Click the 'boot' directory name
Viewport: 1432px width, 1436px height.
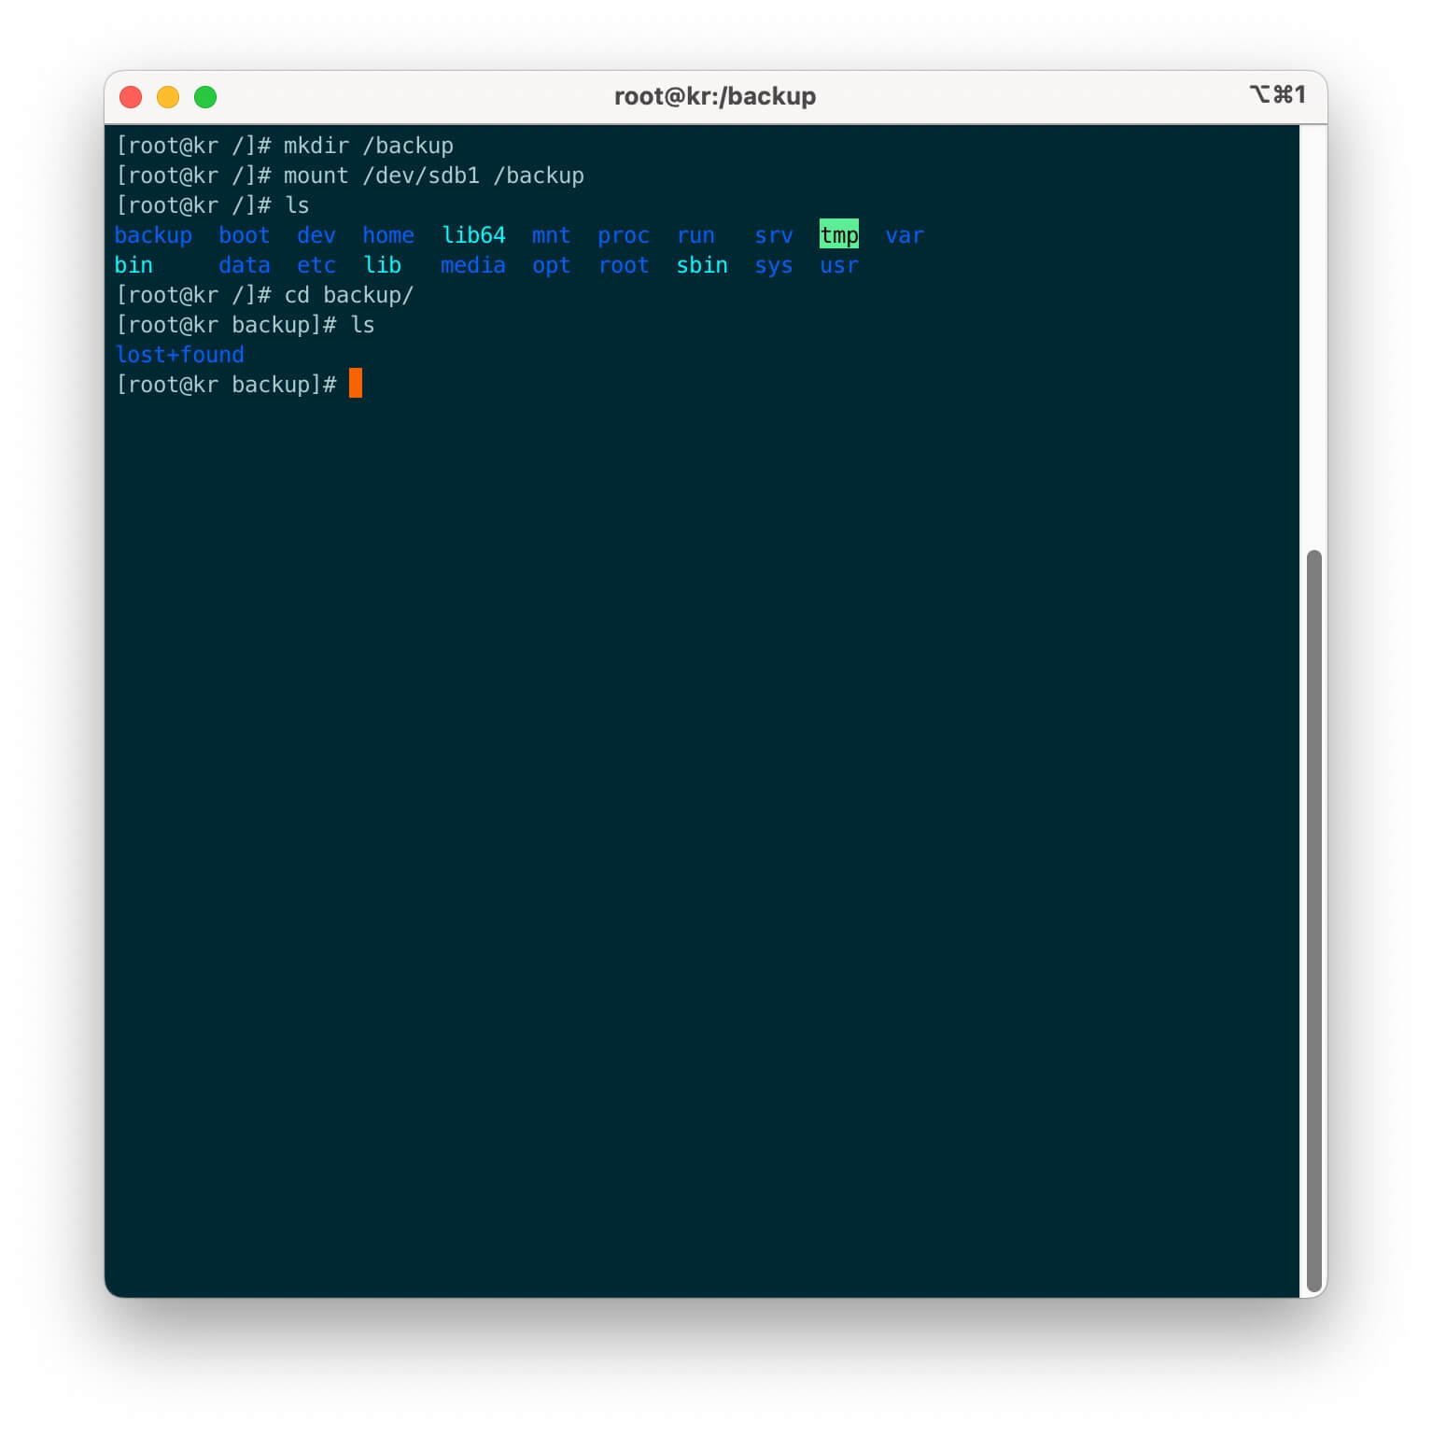click(x=245, y=235)
